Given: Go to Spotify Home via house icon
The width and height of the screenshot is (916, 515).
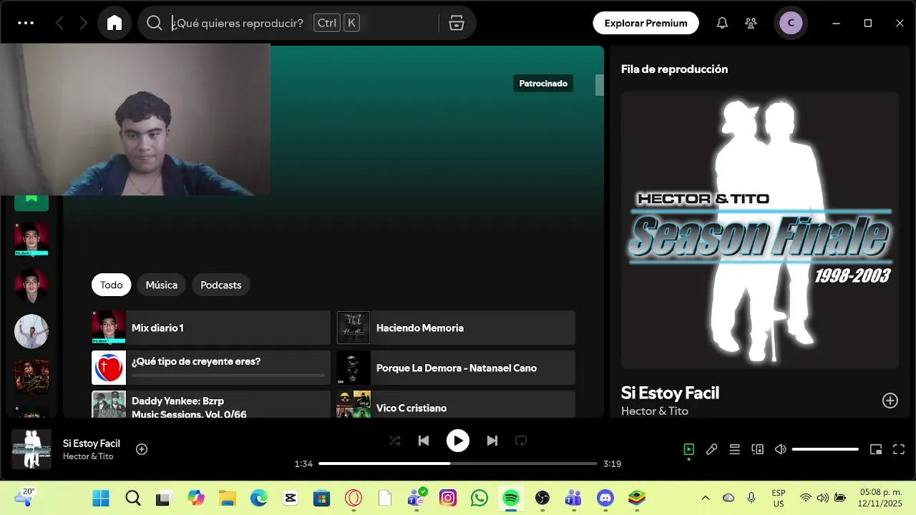Looking at the screenshot, I should (x=114, y=23).
